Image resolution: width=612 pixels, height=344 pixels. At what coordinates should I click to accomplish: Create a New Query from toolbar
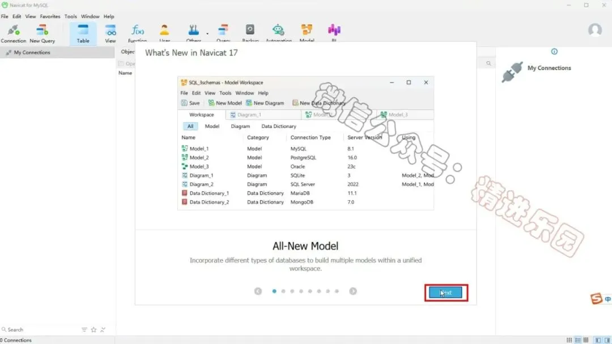42,33
